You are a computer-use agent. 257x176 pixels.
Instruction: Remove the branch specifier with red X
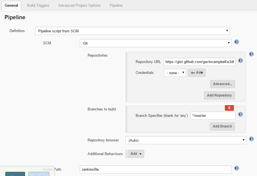229,108
